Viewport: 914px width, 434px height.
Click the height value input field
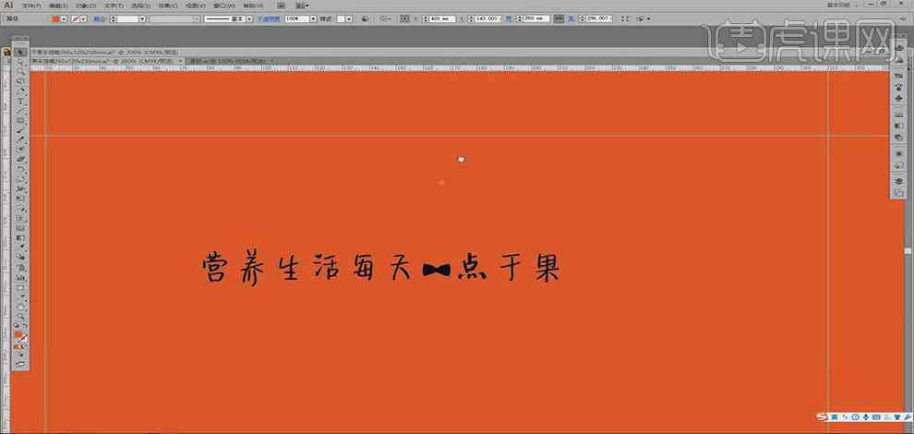click(598, 18)
